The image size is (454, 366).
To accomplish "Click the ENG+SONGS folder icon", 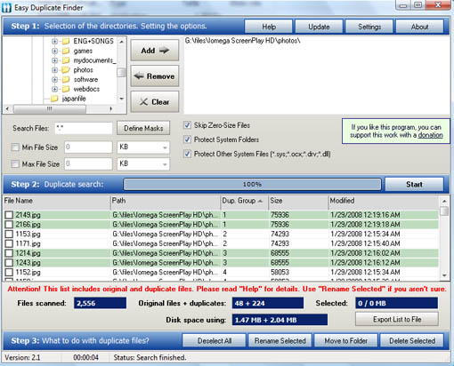I will point(66,41).
